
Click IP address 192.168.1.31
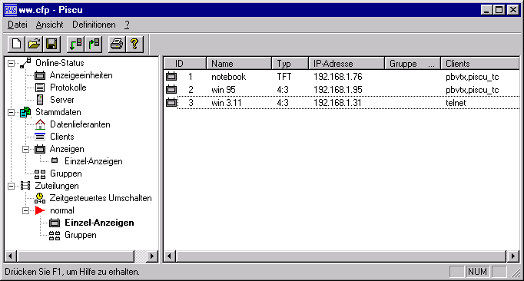click(337, 103)
